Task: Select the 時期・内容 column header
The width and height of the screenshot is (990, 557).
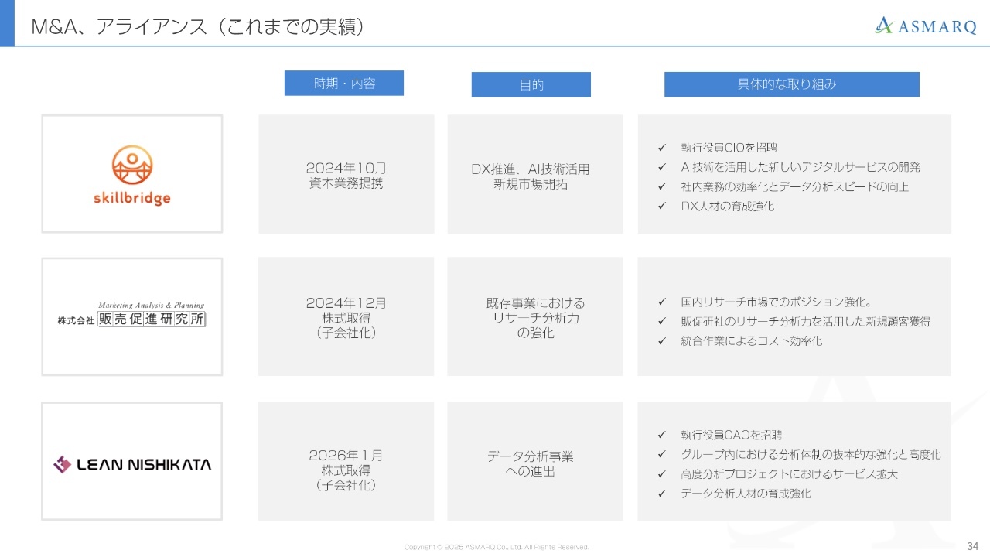Action: click(344, 84)
